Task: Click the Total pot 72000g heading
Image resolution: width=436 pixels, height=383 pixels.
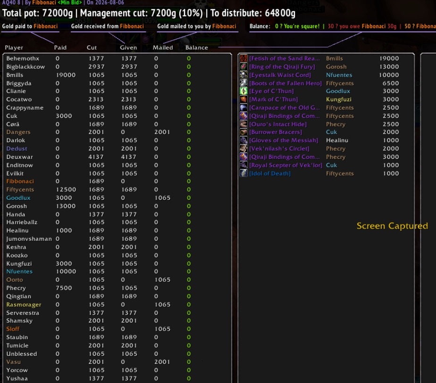Action: [x=38, y=13]
